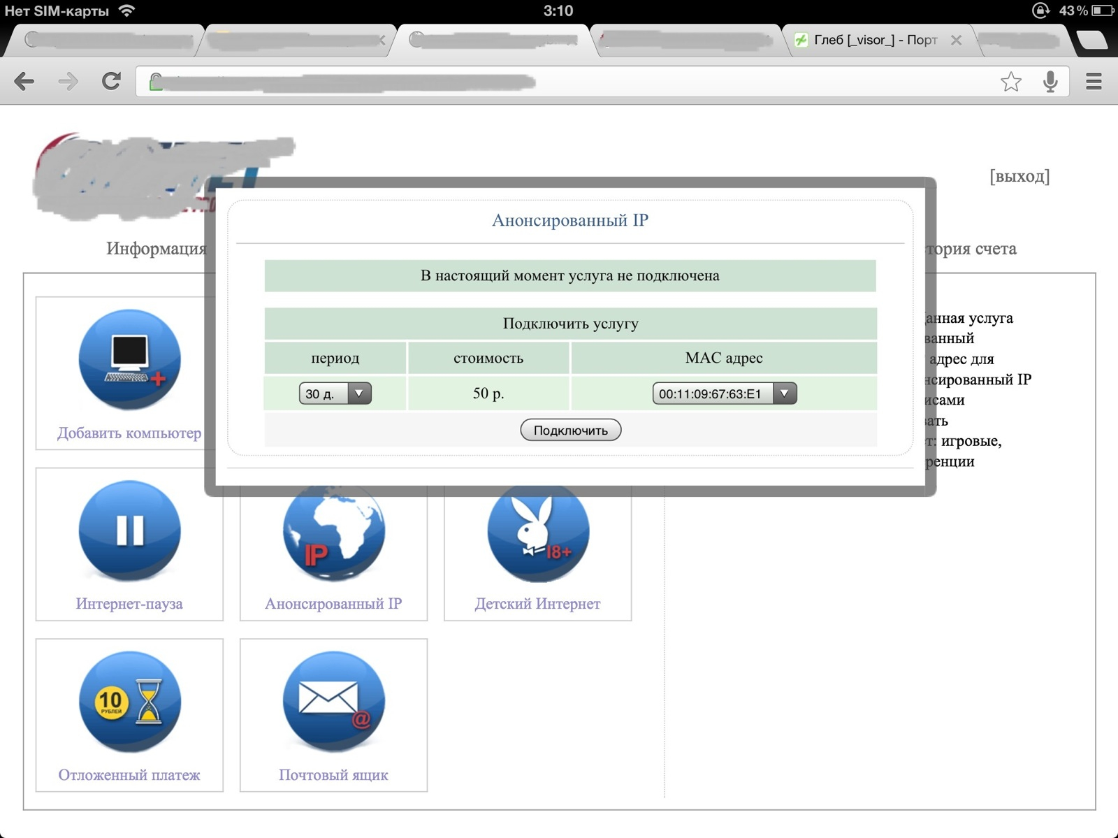The image size is (1118, 838).
Task: Click the Добавить компьютер computer icon
Action: click(x=130, y=359)
